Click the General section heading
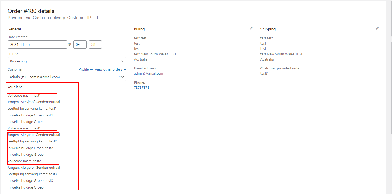The height and width of the screenshot is (194, 392). click(x=14, y=29)
